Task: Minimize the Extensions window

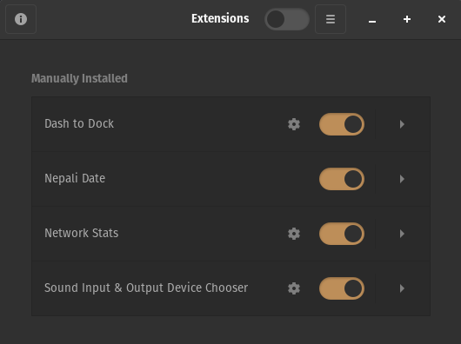Action: click(372, 19)
